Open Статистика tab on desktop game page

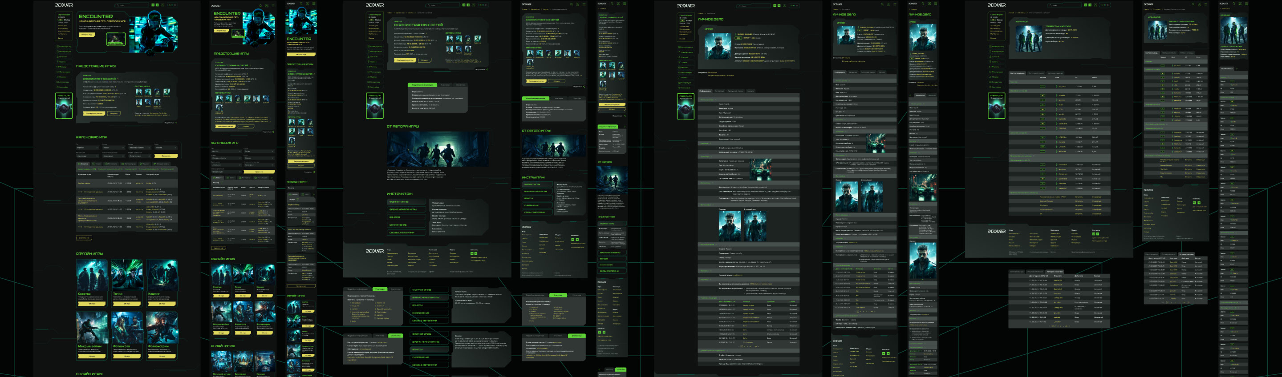pos(461,85)
